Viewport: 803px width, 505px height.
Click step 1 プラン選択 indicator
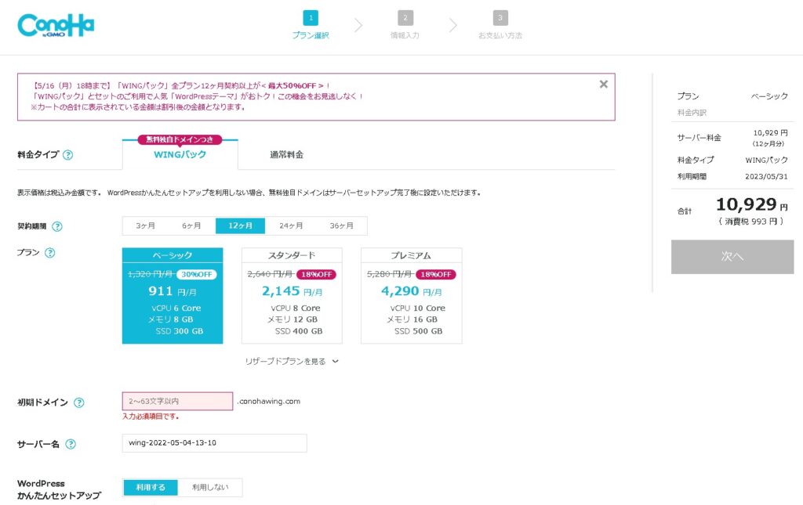[x=311, y=25]
